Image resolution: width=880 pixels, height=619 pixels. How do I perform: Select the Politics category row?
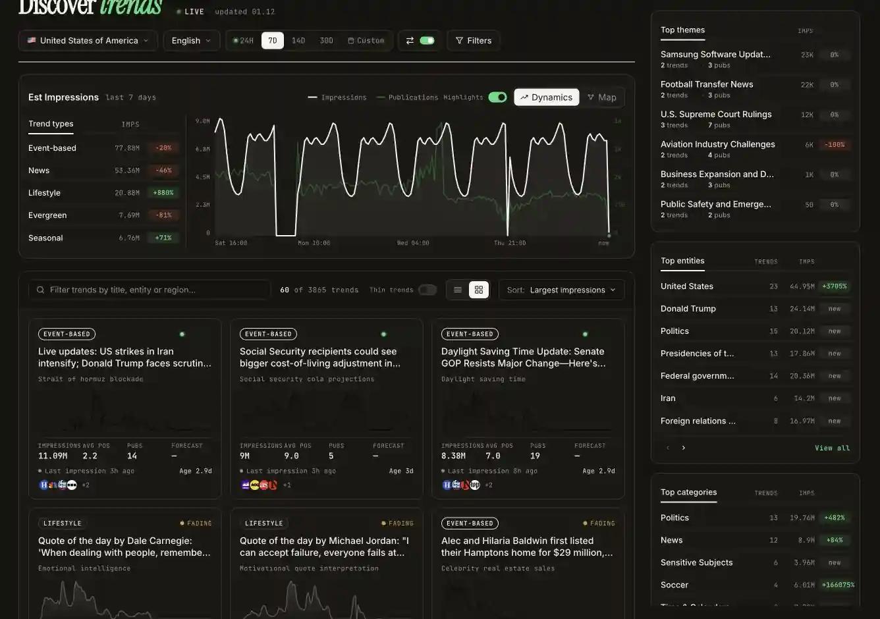click(755, 518)
